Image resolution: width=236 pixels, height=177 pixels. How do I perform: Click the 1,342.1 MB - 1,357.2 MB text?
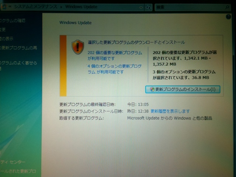pyautogui.click(x=181, y=61)
